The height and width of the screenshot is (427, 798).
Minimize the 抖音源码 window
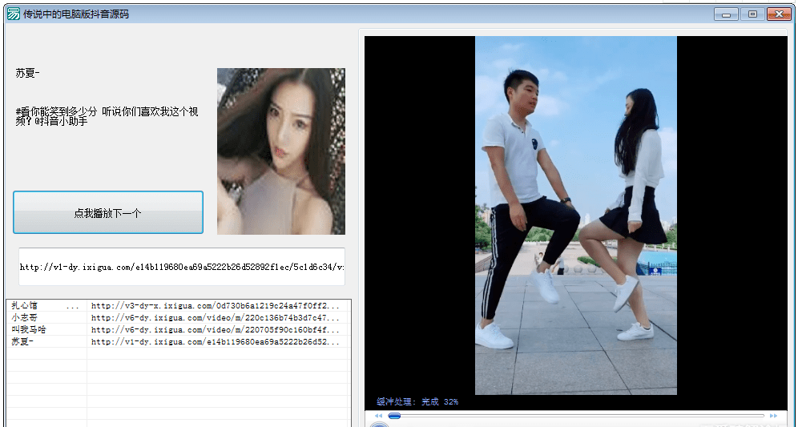(x=727, y=14)
